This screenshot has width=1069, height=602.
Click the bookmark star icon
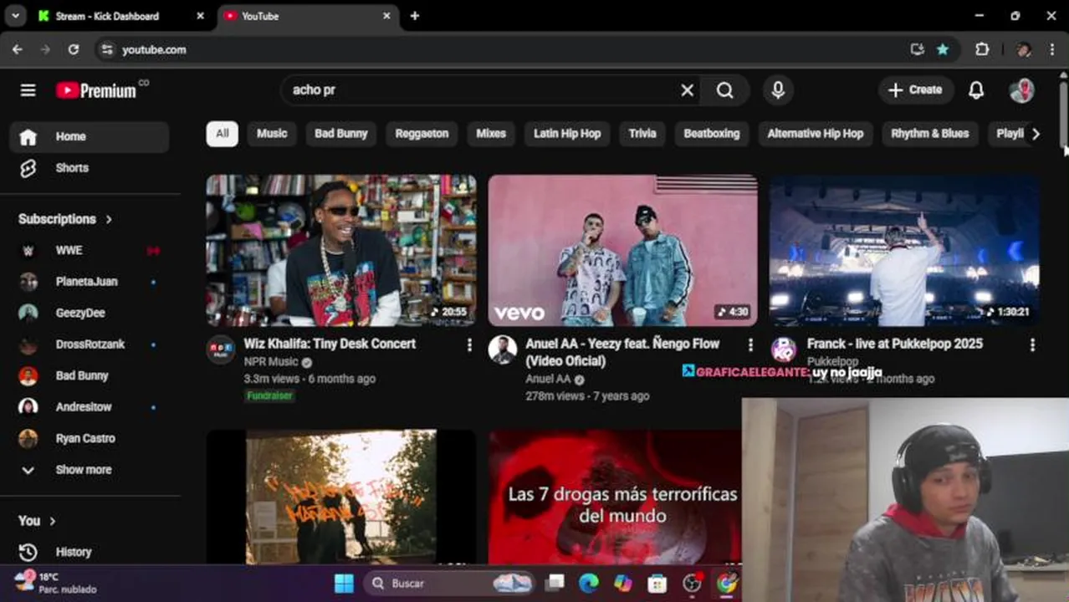[x=943, y=49]
